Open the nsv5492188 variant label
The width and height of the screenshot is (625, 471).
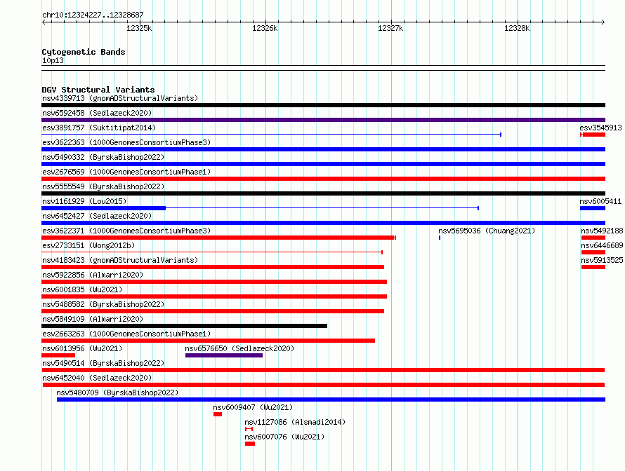coord(602,231)
